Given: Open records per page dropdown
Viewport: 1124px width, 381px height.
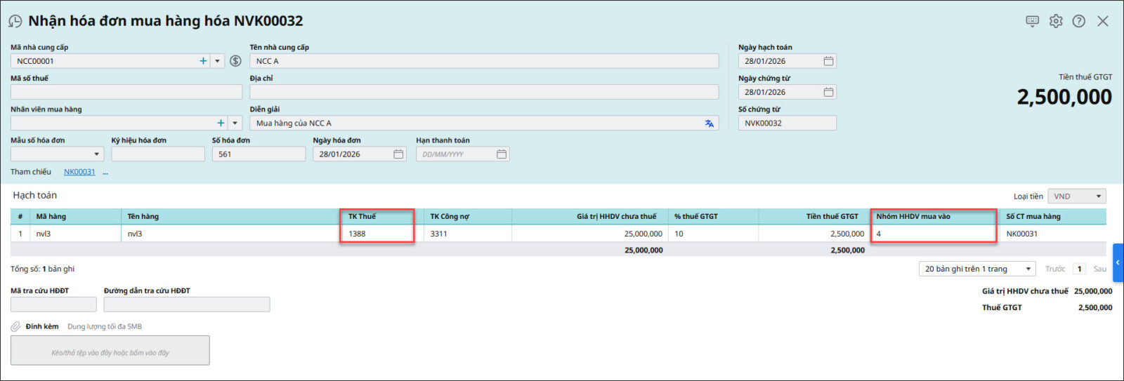Looking at the screenshot, I should (1028, 269).
